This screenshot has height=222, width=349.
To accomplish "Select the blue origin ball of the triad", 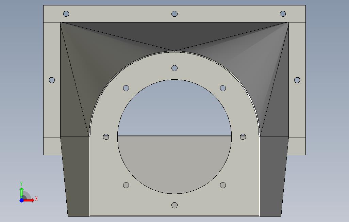I will pos(21,201).
